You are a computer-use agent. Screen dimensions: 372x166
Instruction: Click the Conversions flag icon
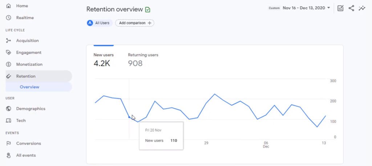click(x=9, y=143)
